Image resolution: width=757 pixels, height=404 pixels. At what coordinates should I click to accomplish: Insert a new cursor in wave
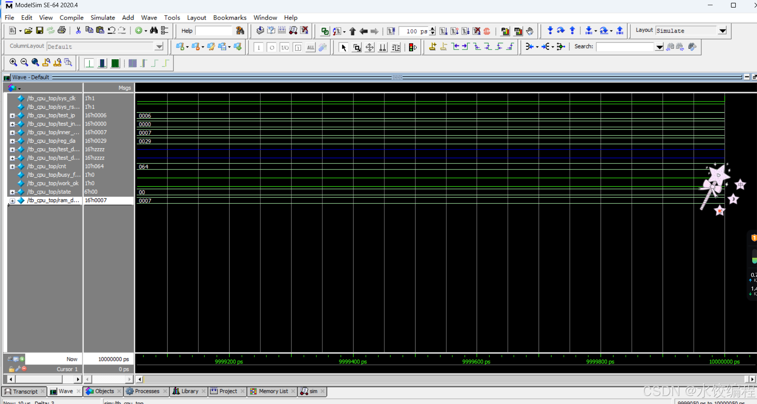pos(433,47)
